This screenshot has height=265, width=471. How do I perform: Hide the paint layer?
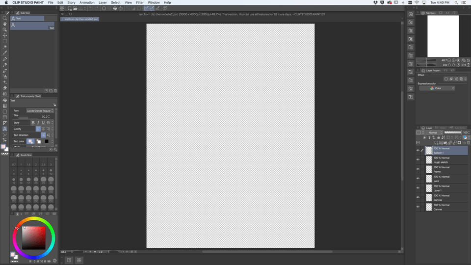(418, 179)
